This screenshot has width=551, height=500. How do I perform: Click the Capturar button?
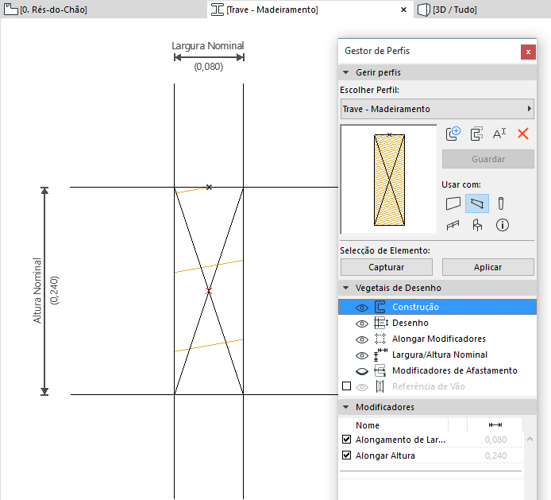tap(386, 267)
